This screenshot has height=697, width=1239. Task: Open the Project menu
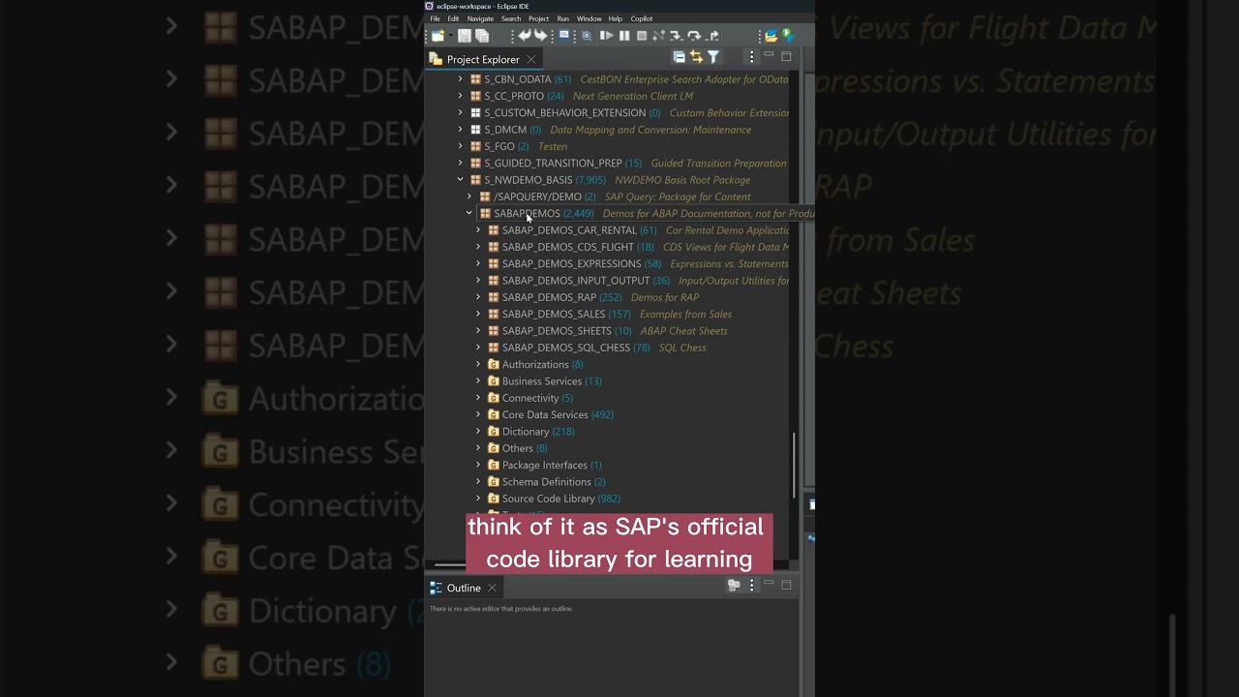(x=539, y=18)
